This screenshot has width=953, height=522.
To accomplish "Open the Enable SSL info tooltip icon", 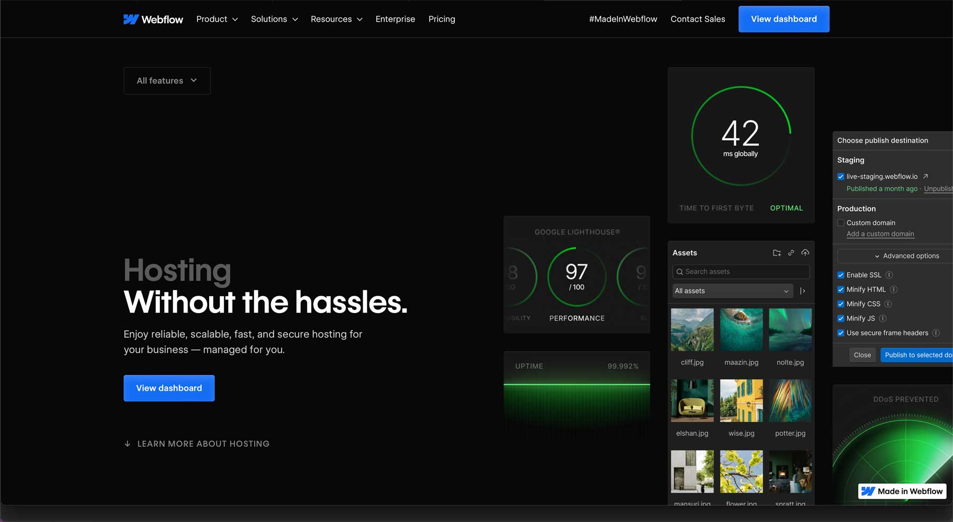I will pyautogui.click(x=889, y=275).
